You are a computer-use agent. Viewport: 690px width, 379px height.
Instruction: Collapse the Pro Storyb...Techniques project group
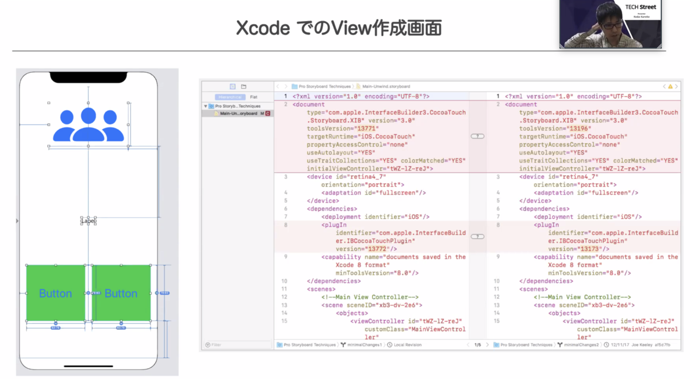click(x=205, y=106)
